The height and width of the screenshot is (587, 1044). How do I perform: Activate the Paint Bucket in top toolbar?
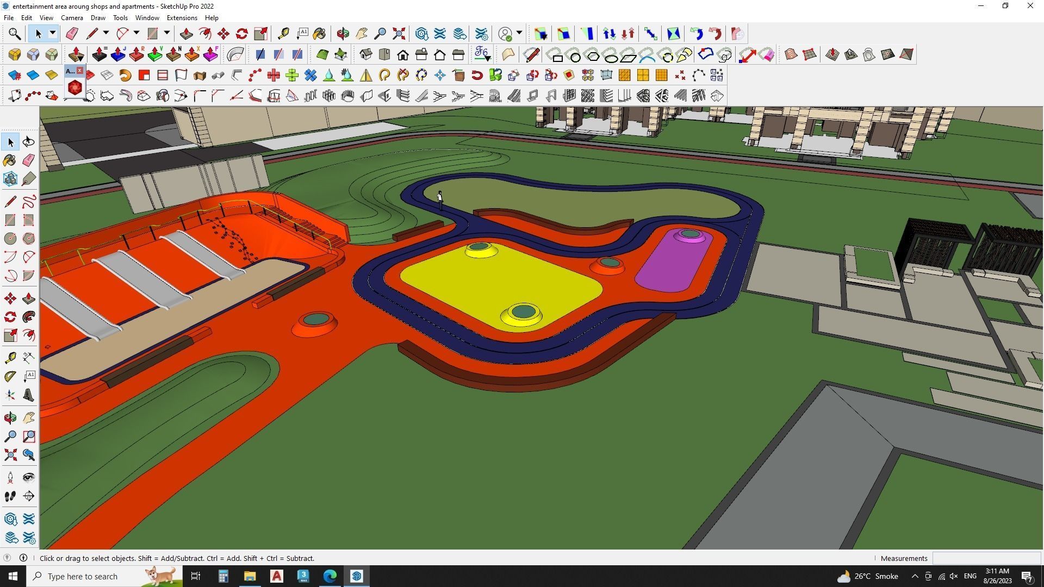point(319,34)
